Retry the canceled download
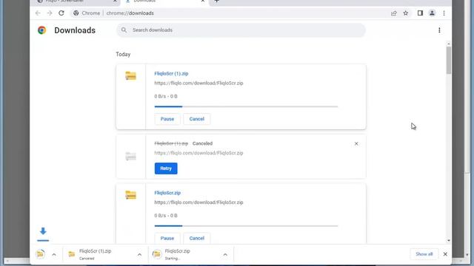The height and width of the screenshot is (266, 474). click(166, 168)
